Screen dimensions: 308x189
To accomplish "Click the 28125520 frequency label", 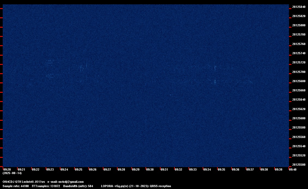I will 299,155.
